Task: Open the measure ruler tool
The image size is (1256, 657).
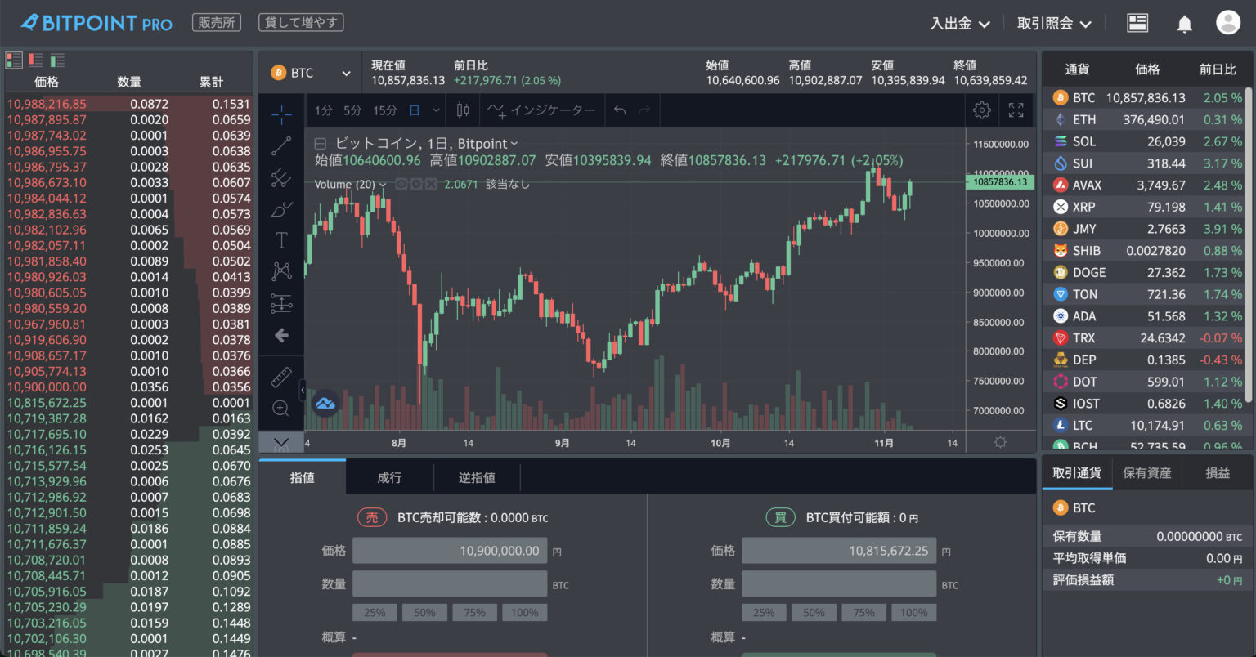Action: pyautogui.click(x=281, y=378)
